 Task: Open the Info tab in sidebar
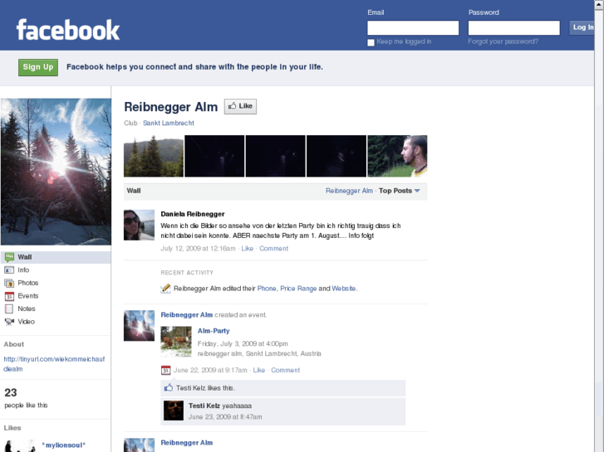point(56,270)
